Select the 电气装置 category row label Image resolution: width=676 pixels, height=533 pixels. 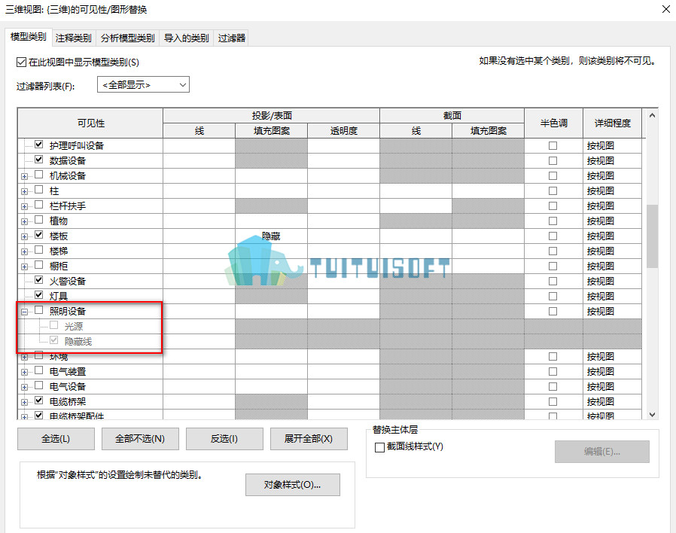68,372
